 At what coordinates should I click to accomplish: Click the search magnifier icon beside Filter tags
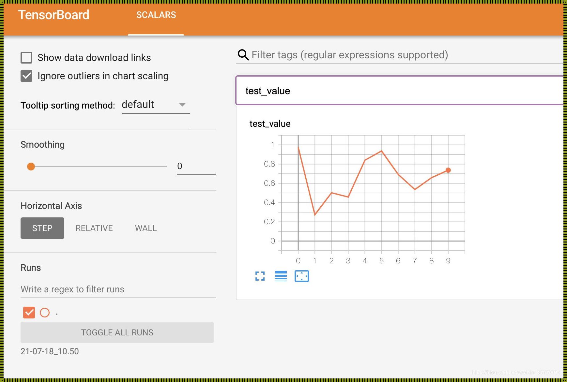pyautogui.click(x=243, y=55)
